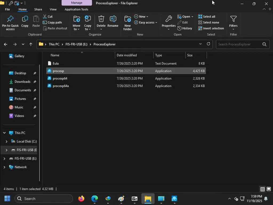Click FIS-FRI-USB (E:) breadcrumb
Image resolution: width=273 pixels, height=205 pixels.
(x=77, y=44)
